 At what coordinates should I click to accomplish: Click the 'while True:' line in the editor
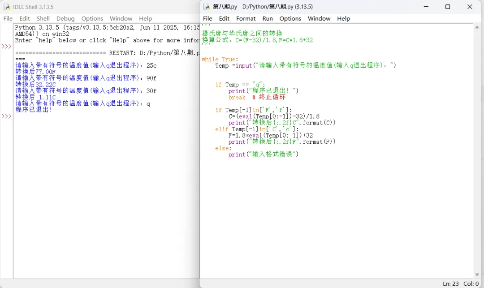coord(220,59)
